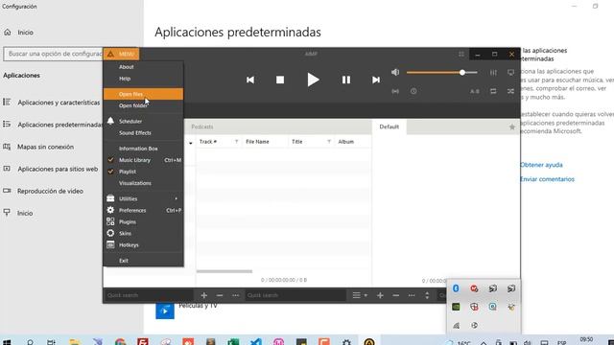
Task: Open AIMP icon in taskbar
Action: click(368, 342)
